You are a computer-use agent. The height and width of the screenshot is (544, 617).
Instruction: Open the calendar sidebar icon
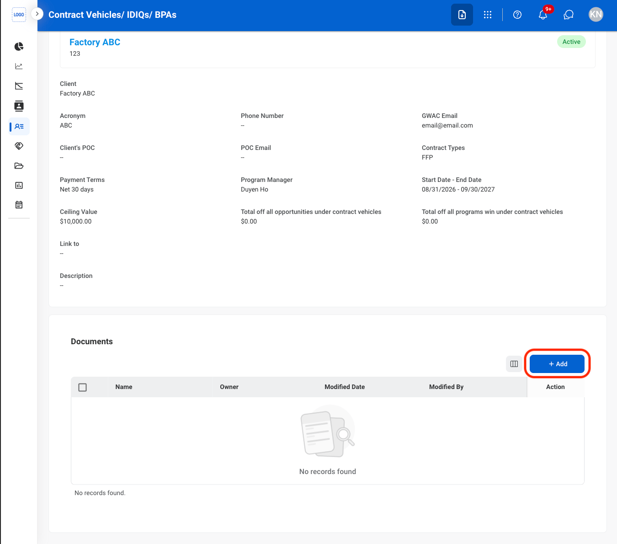point(19,205)
